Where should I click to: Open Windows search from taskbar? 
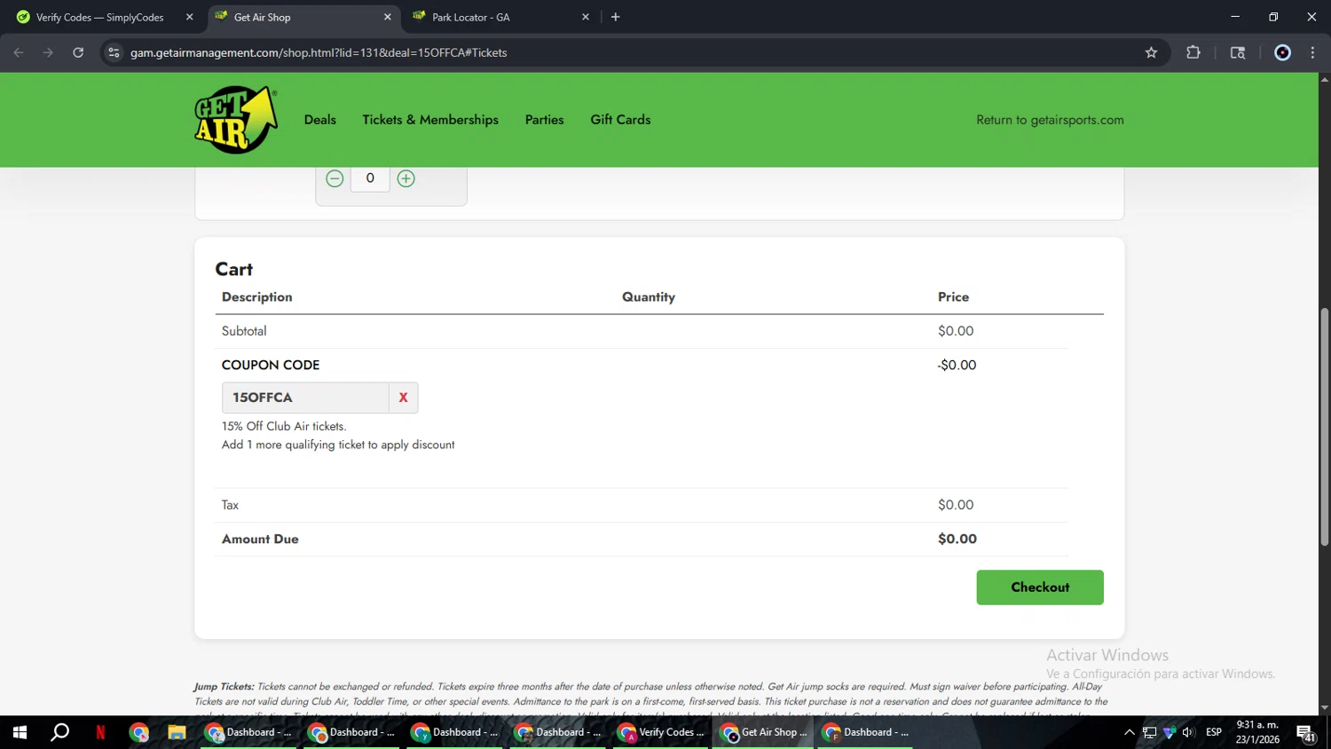tap(59, 732)
